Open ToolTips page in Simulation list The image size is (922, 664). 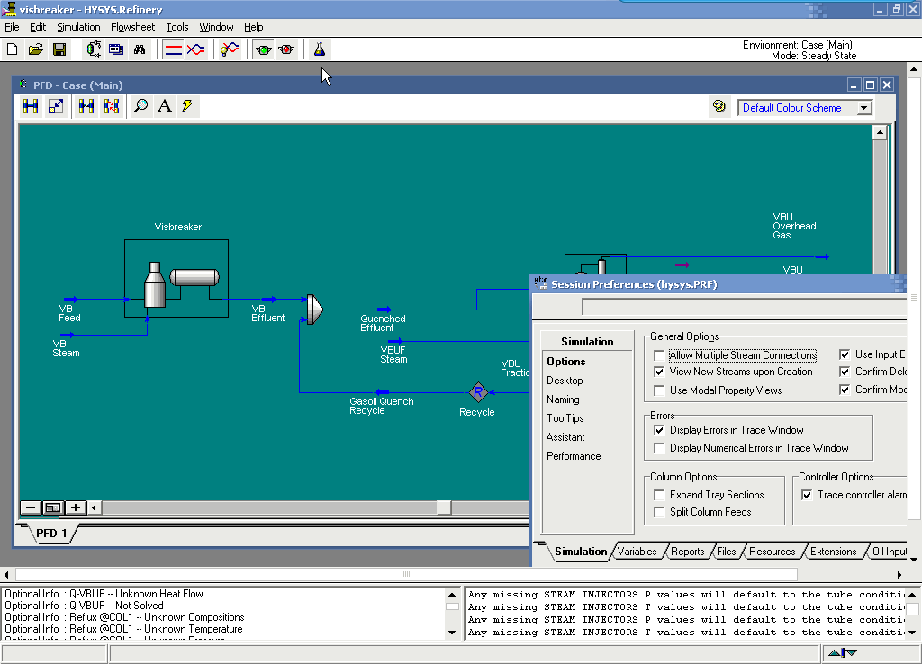coord(565,418)
